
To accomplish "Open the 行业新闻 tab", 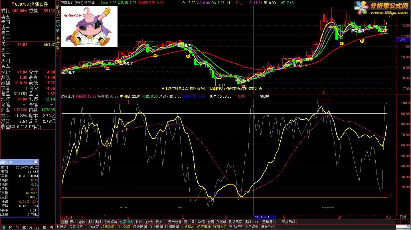I will click(156, 227).
